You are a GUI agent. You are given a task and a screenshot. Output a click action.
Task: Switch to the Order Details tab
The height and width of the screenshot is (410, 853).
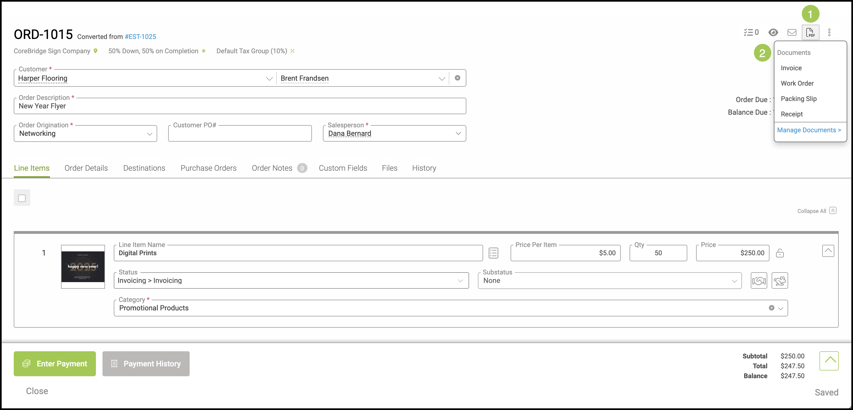pos(86,168)
